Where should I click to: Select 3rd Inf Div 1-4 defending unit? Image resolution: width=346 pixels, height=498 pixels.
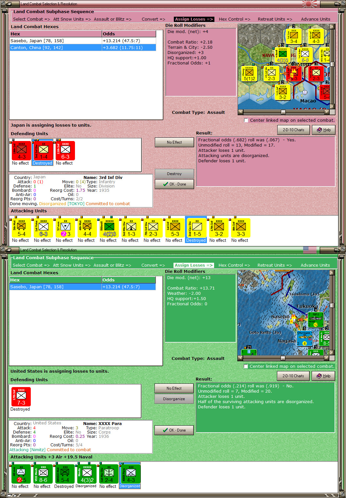[x=43, y=151]
